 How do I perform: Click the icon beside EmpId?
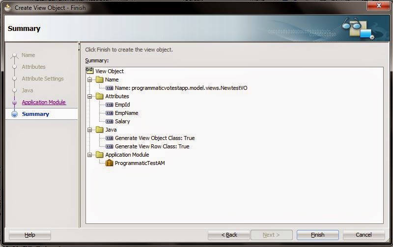coord(109,105)
